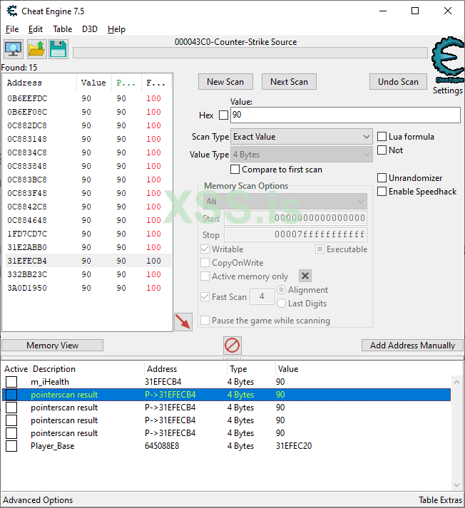
Task: Start a New Scan
Action: [225, 82]
